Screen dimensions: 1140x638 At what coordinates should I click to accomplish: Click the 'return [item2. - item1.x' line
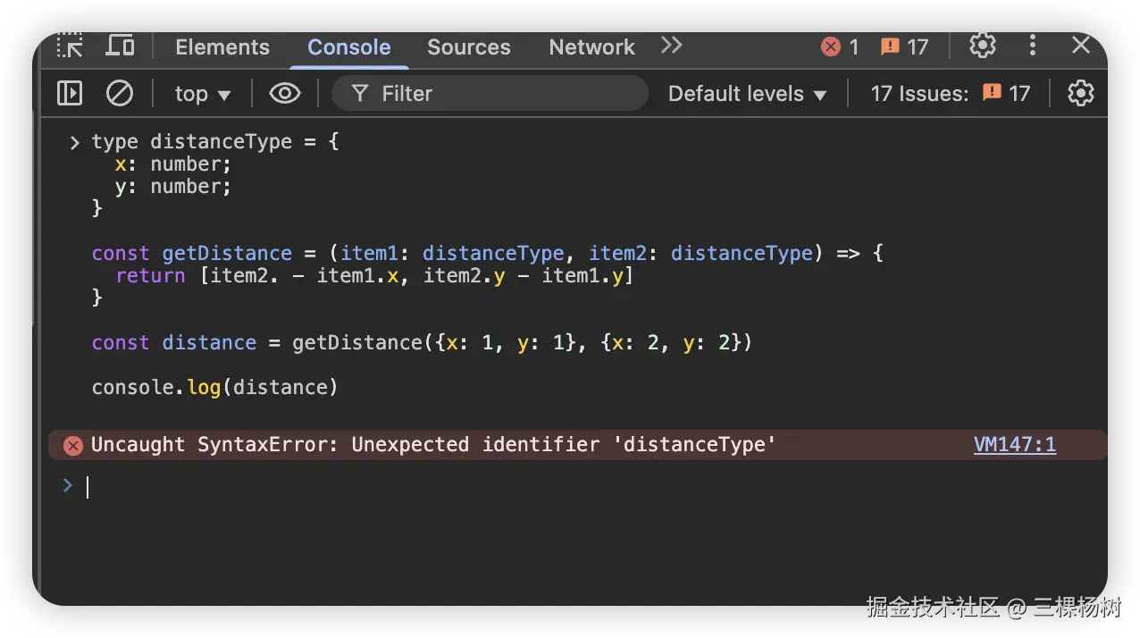(374, 275)
